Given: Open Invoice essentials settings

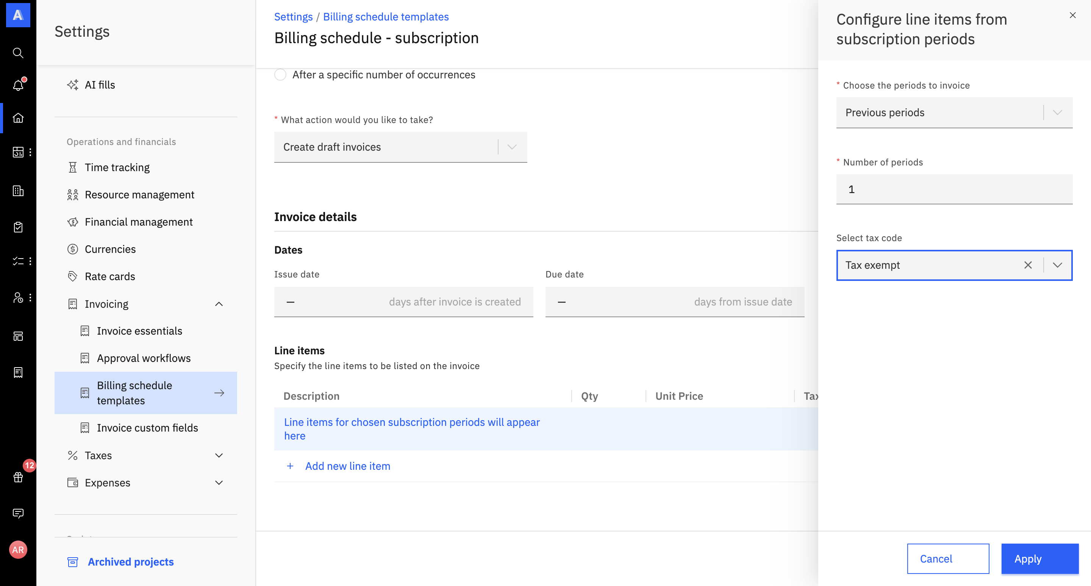Looking at the screenshot, I should [139, 331].
